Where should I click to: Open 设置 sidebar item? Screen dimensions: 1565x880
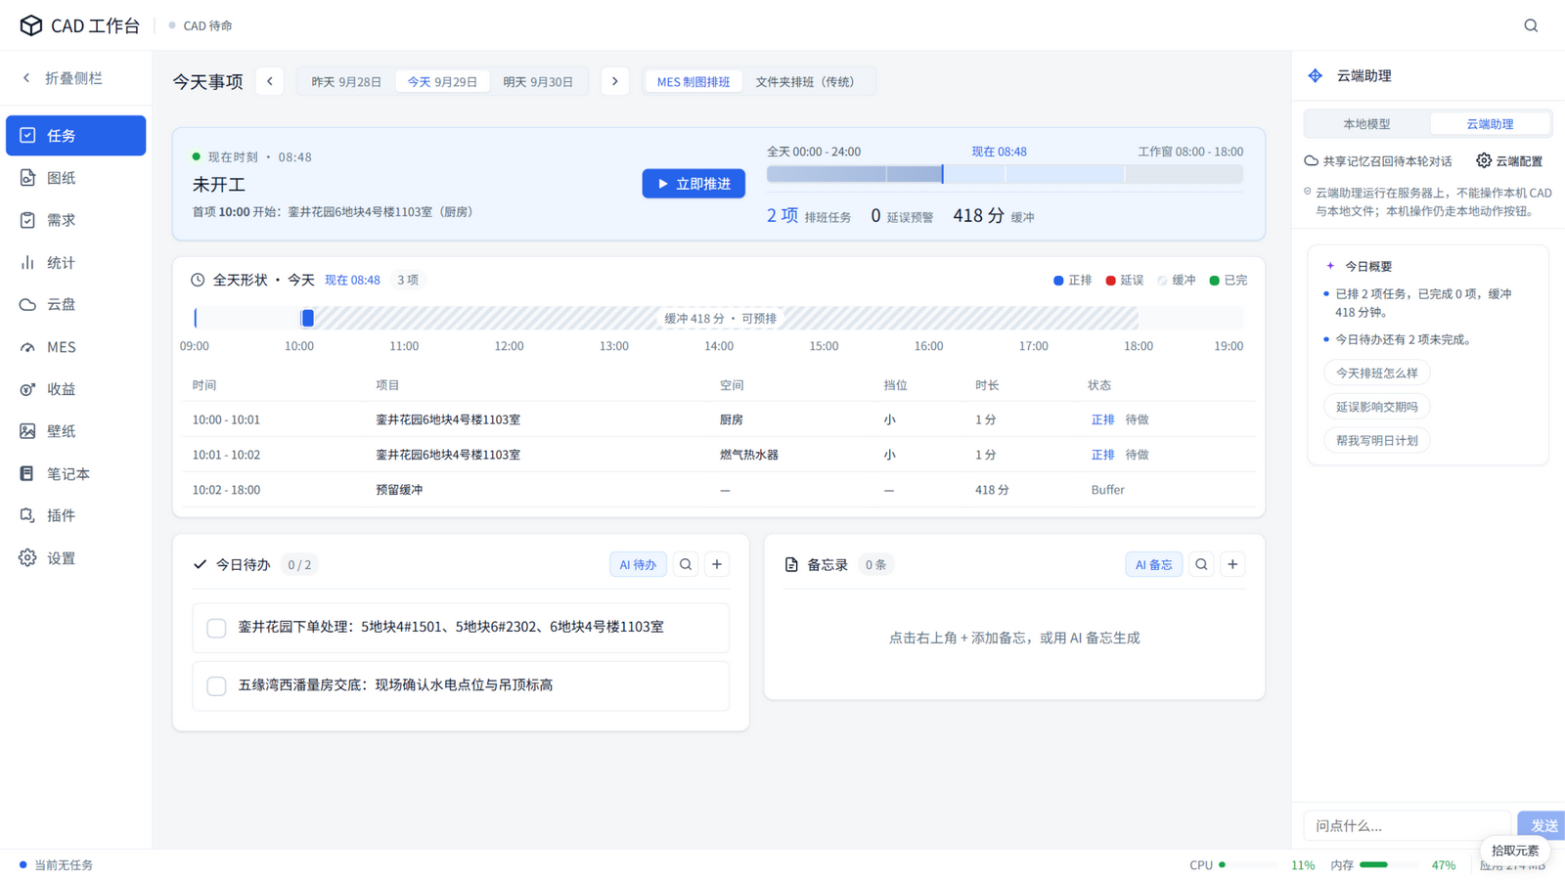click(x=75, y=558)
